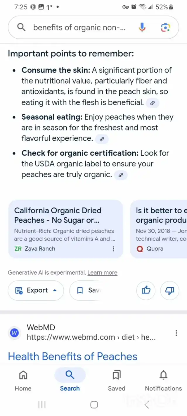Tap the microphone voice search icon
This screenshot has height=416, width=187.
point(142,27)
